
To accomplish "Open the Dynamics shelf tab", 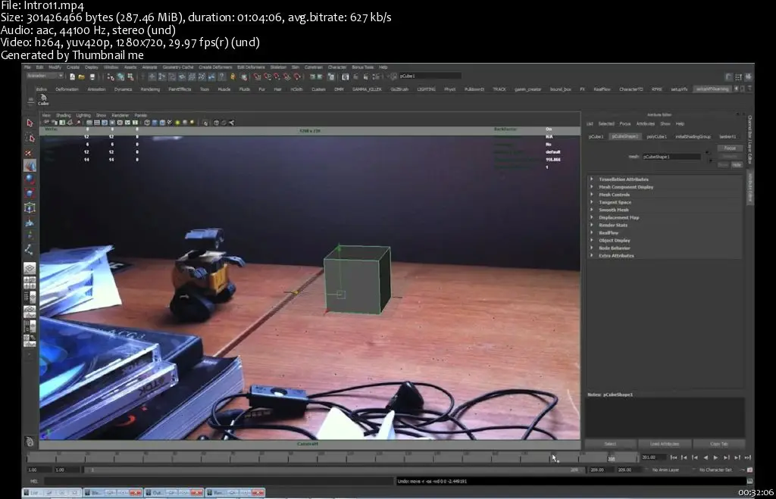I will click(123, 89).
